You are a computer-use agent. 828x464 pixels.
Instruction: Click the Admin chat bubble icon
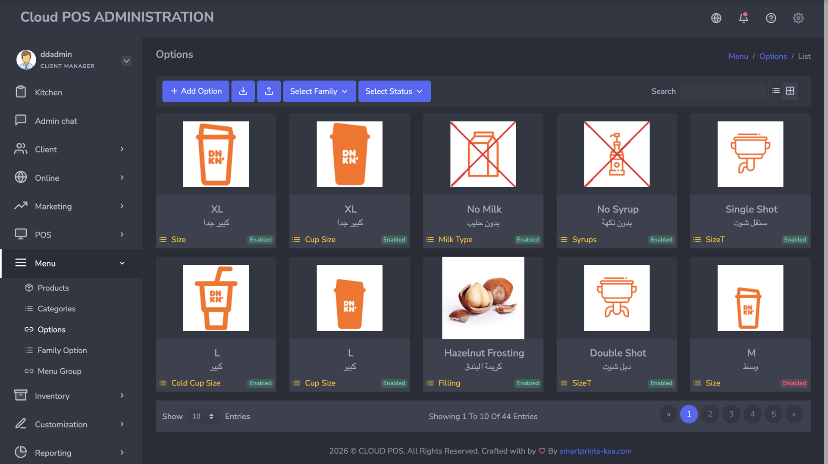click(x=21, y=120)
